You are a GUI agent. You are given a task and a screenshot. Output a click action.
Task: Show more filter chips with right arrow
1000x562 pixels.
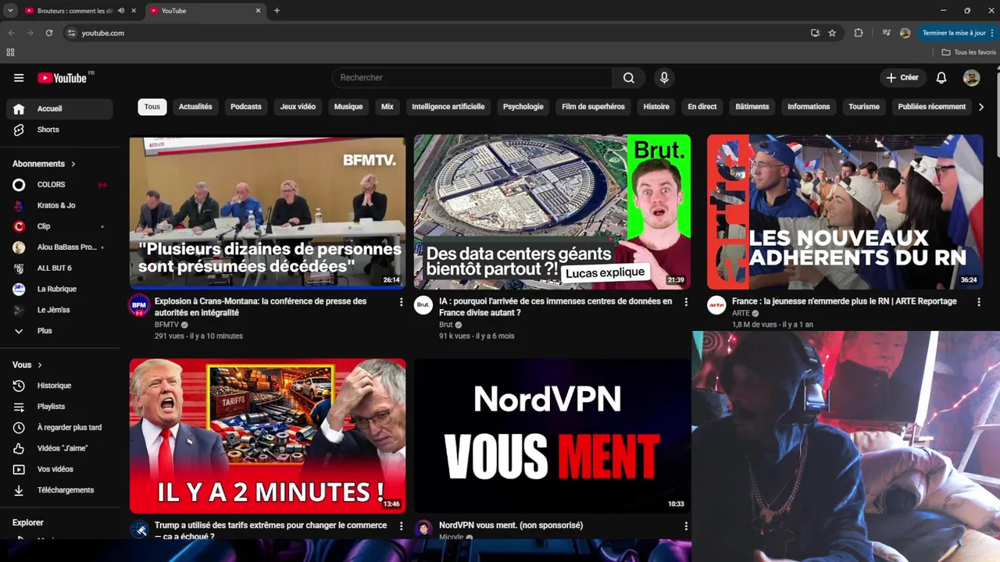point(981,107)
